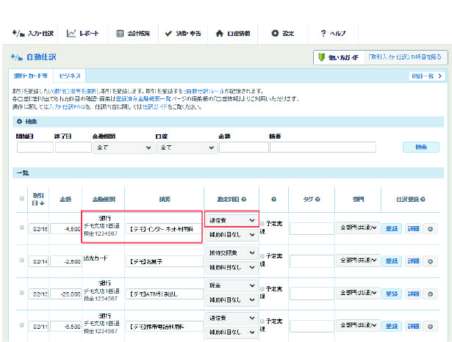Click the unlabeled column help icon before タグ

pyautogui.click(x=274, y=199)
